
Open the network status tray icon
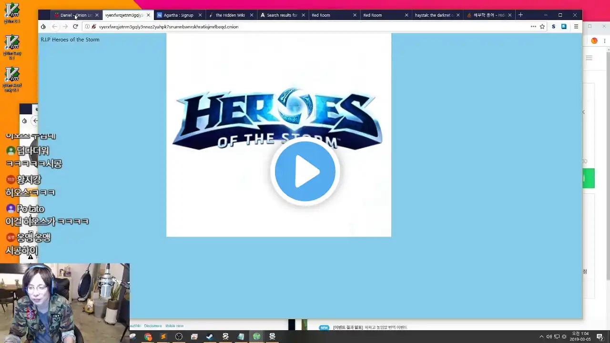pos(557,337)
